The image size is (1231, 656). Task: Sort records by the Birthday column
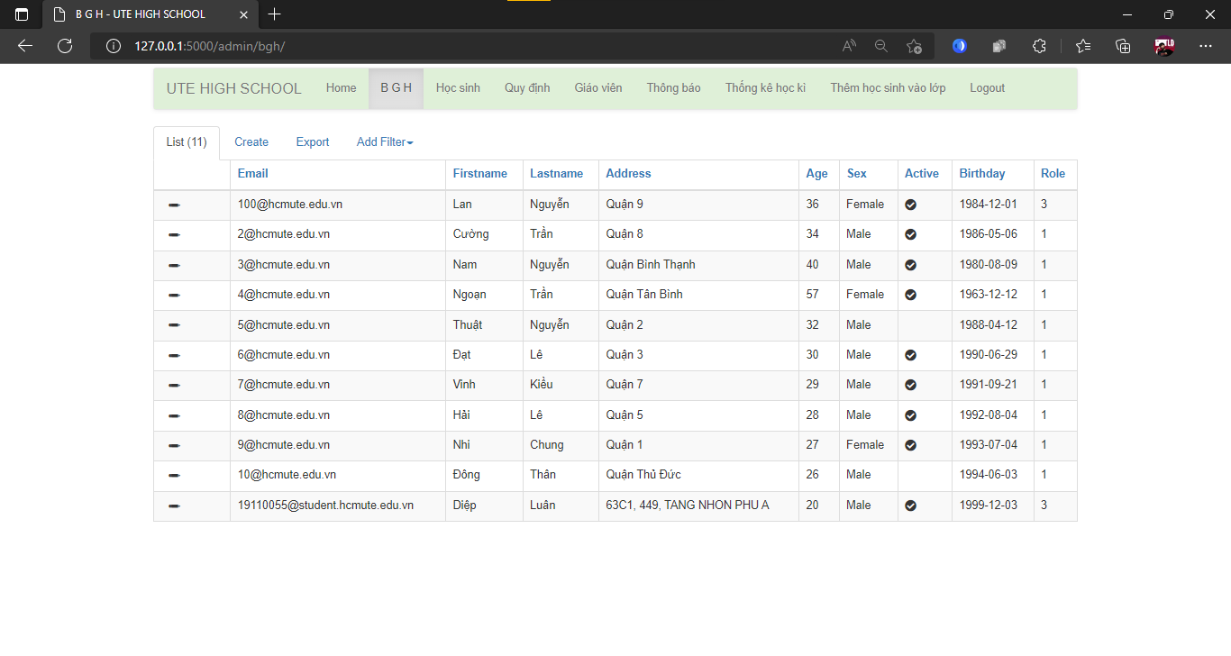pos(981,173)
